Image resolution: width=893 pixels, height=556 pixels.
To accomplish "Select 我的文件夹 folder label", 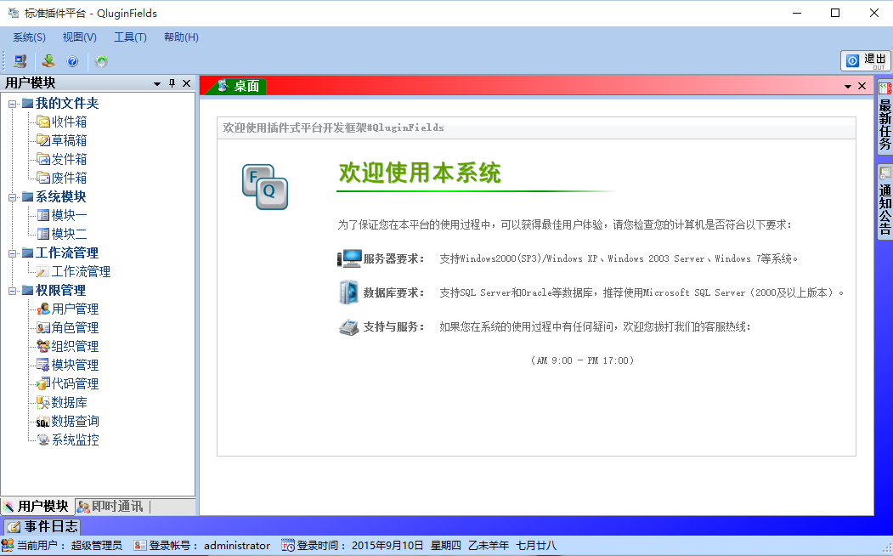I will click(67, 103).
